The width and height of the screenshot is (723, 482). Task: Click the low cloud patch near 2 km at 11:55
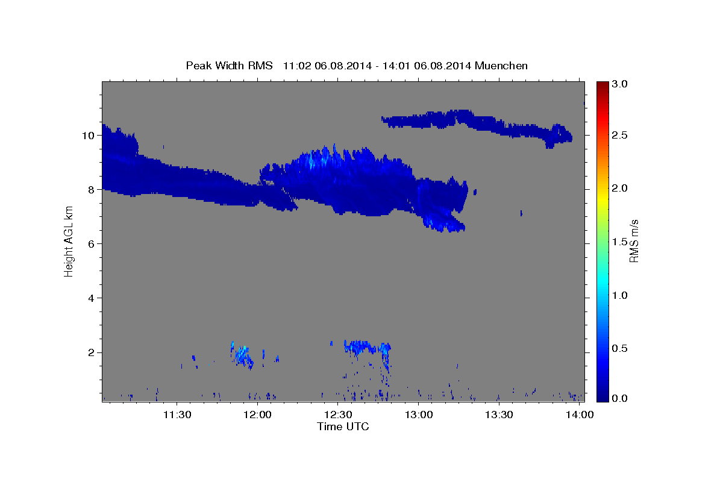pos(242,354)
